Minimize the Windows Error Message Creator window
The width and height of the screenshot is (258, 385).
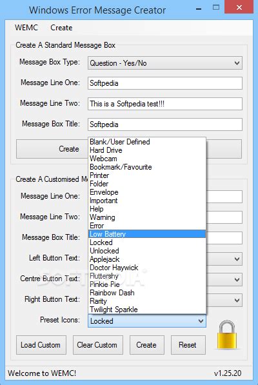coord(199,9)
